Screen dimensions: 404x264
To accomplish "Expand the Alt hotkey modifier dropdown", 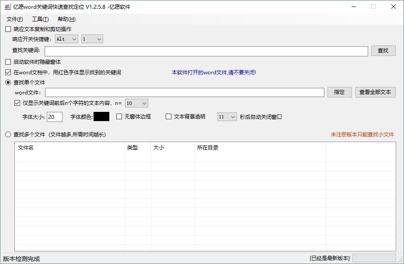I will click(x=66, y=39).
